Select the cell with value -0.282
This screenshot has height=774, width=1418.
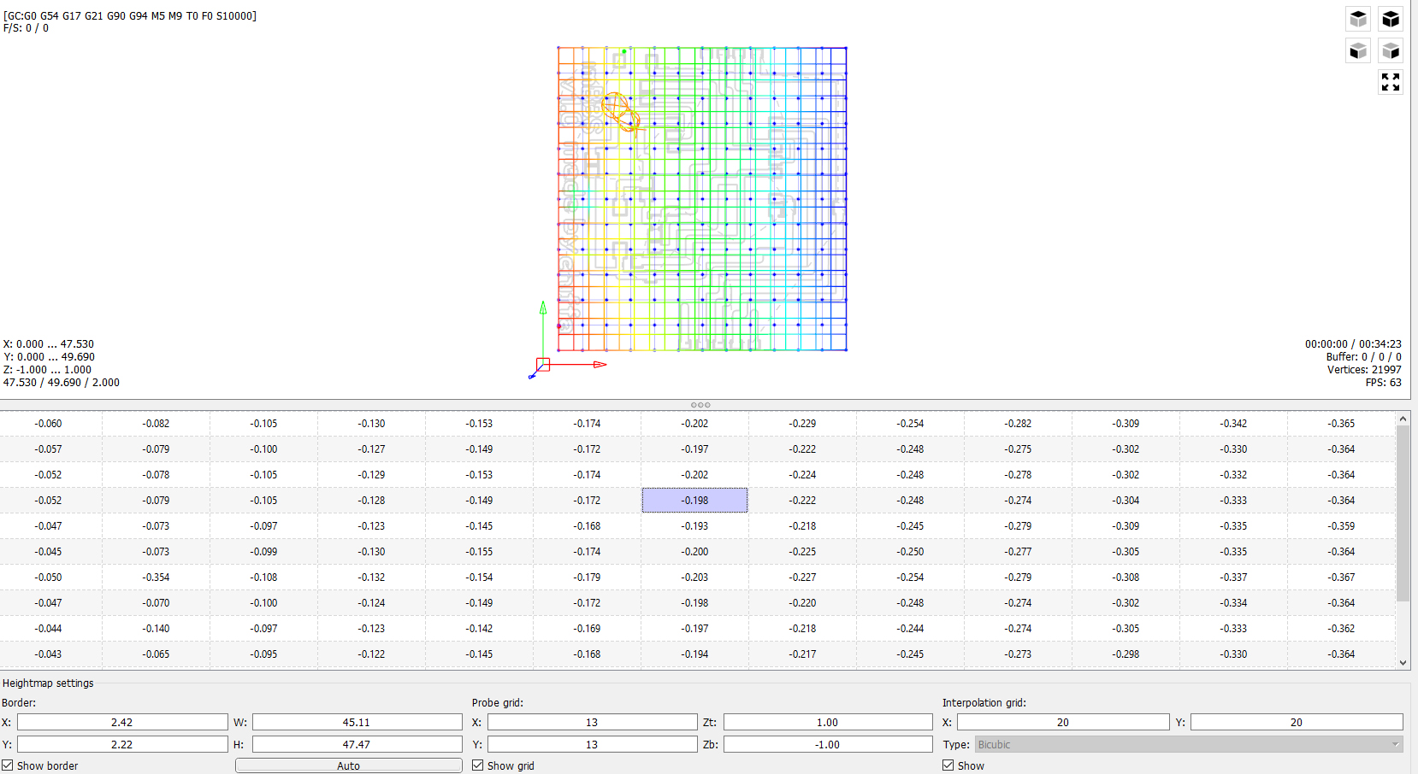[1018, 424]
